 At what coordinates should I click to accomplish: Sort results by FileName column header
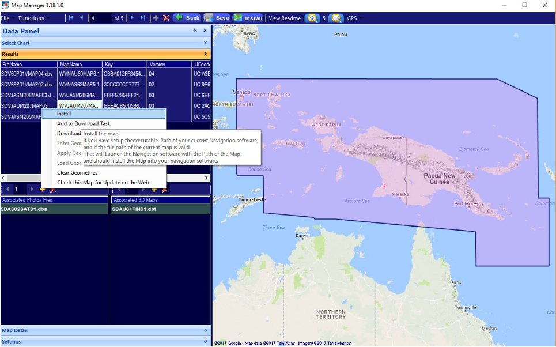(x=29, y=64)
